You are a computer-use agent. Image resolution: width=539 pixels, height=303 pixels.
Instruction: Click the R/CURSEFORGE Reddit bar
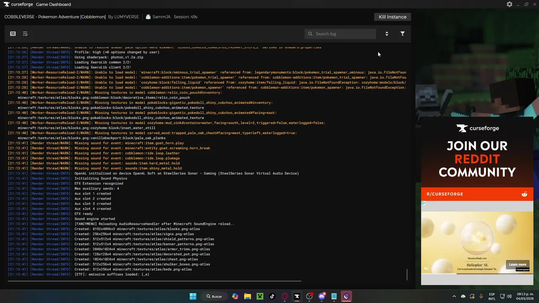(x=477, y=194)
